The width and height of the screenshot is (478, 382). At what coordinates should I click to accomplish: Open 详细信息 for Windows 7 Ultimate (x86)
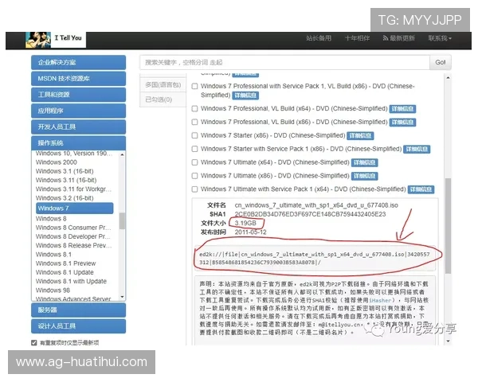pos(365,176)
